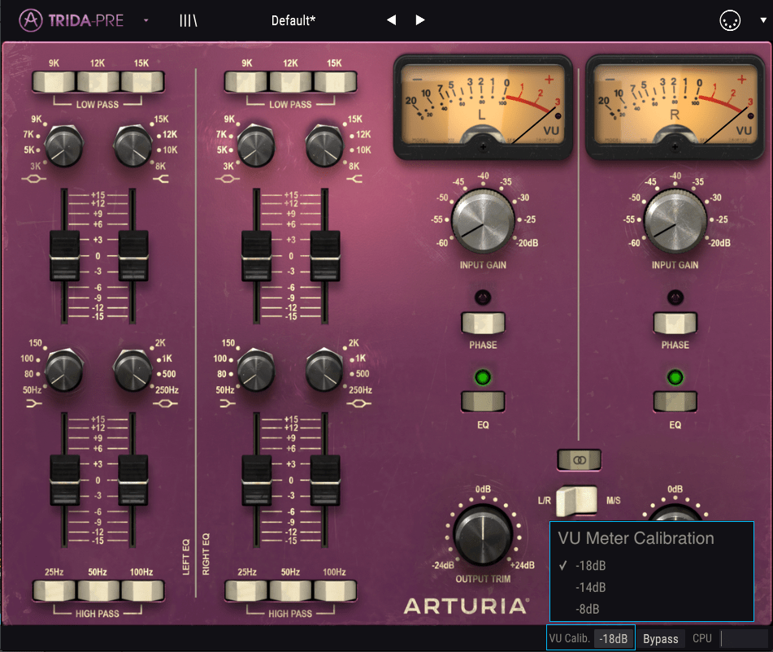
Task: Toggle Right EQ 100Hz high pass button
Action: point(335,590)
